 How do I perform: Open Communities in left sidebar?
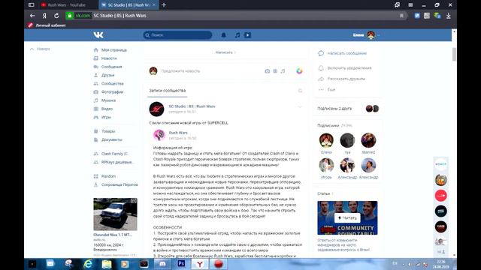112,83
